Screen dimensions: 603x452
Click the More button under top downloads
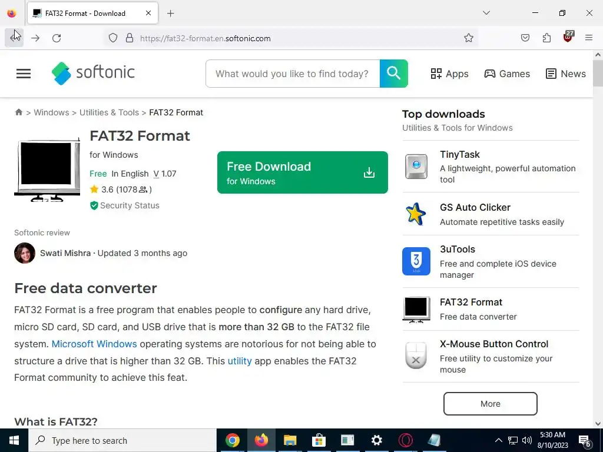coord(491,404)
